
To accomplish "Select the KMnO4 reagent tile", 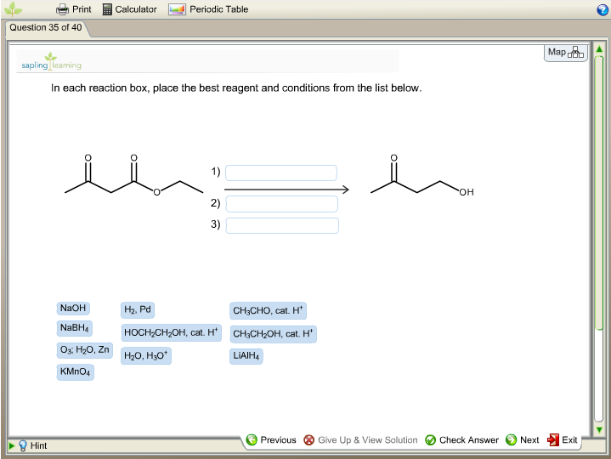I will pyautogui.click(x=75, y=371).
